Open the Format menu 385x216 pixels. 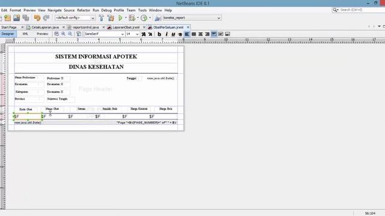pos(15,10)
